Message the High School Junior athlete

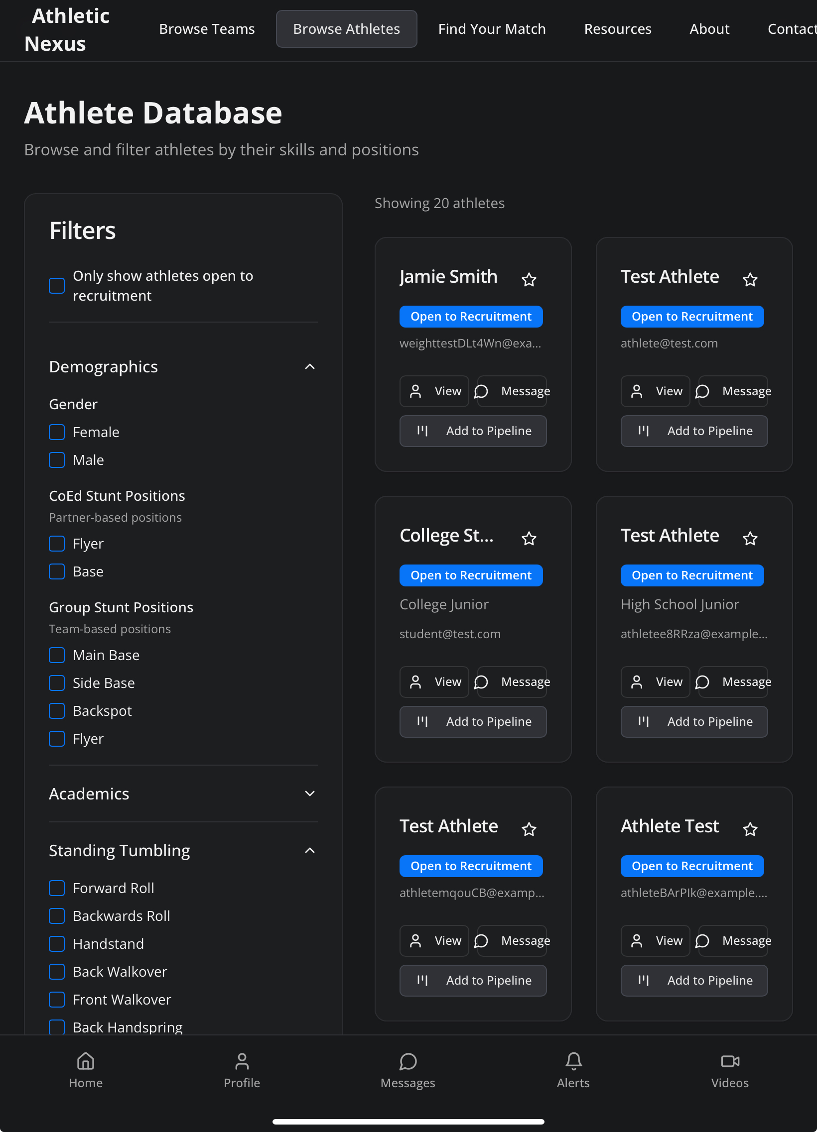pyautogui.click(x=733, y=682)
